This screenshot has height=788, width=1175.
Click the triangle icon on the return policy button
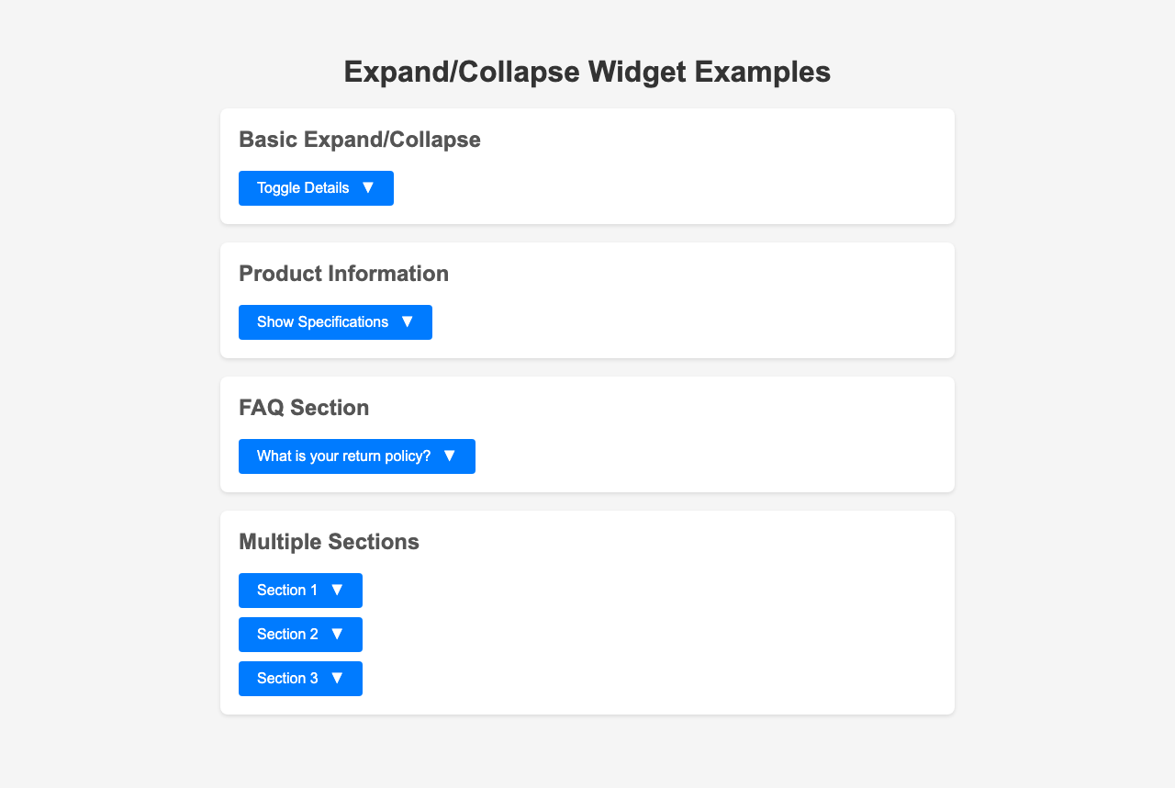(x=450, y=456)
